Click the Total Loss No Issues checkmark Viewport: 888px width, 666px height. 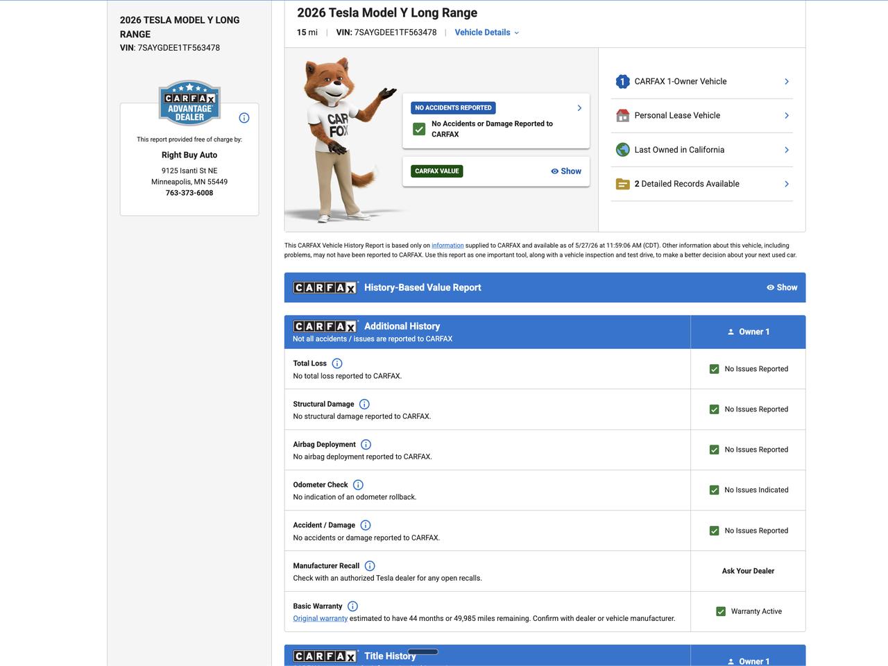[x=714, y=369]
